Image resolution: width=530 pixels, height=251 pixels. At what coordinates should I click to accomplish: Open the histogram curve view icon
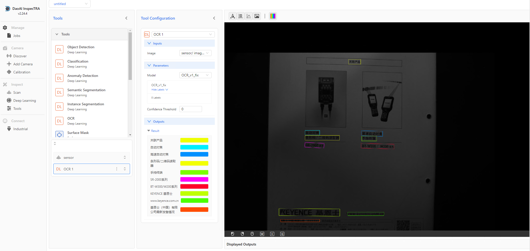click(x=249, y=16)
